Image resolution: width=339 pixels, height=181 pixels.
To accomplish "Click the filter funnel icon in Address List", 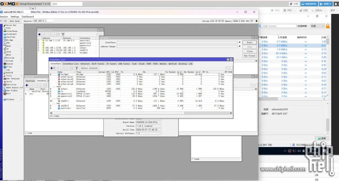I will click(x=63, y=34).
